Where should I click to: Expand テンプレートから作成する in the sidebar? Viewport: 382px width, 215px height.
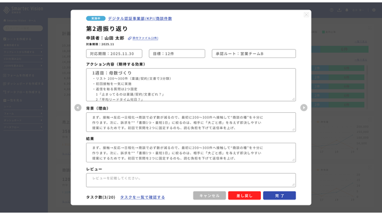point(23,52)
